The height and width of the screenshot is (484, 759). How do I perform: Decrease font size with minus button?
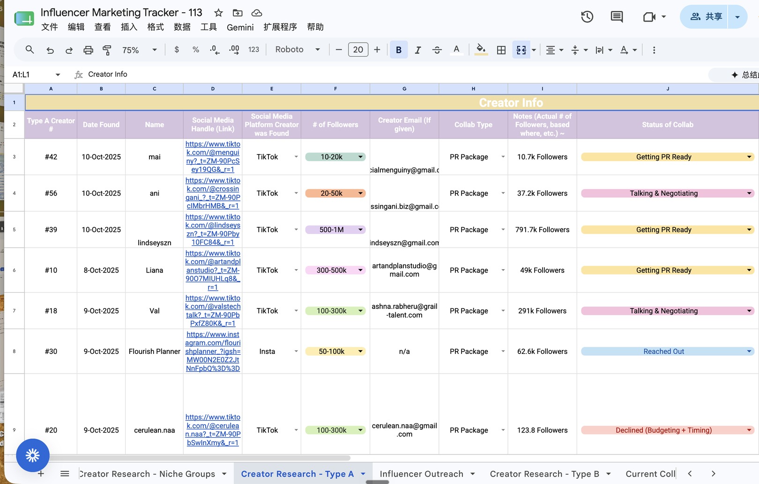point(339,50)
